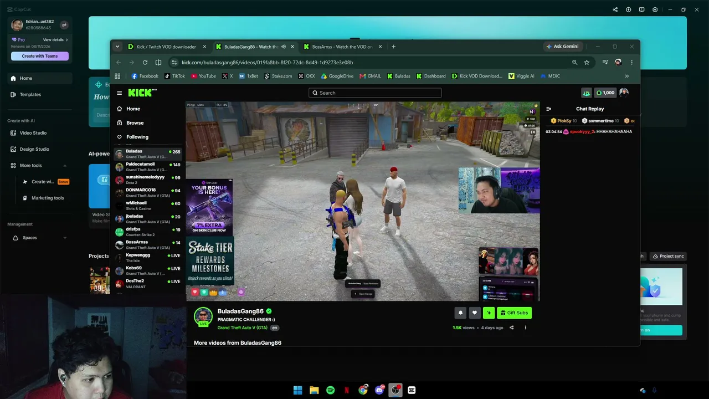Reload the Kick page in Chrome

pos(145,62)
